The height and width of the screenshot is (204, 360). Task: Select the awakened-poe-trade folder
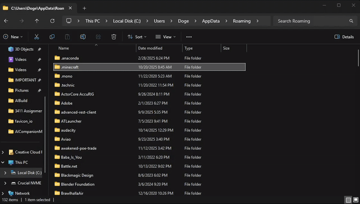coord(149,148)
